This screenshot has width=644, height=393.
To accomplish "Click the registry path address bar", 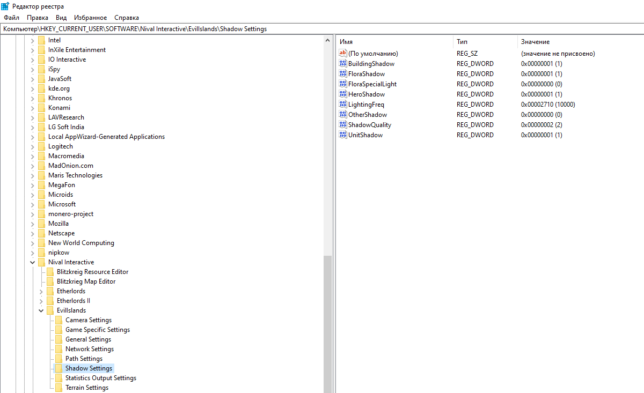I will tap(322, 29).
